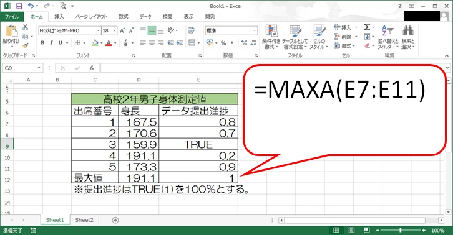Click the increase indent icon

(180, 43)
